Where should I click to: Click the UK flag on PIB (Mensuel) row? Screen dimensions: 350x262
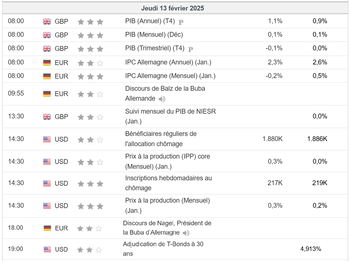click(47, 35)
